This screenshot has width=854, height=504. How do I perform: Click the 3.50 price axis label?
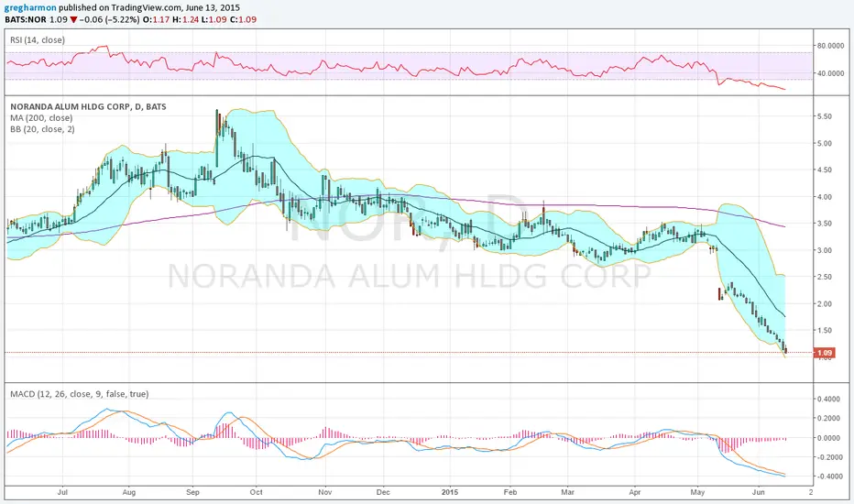(824, 224)
